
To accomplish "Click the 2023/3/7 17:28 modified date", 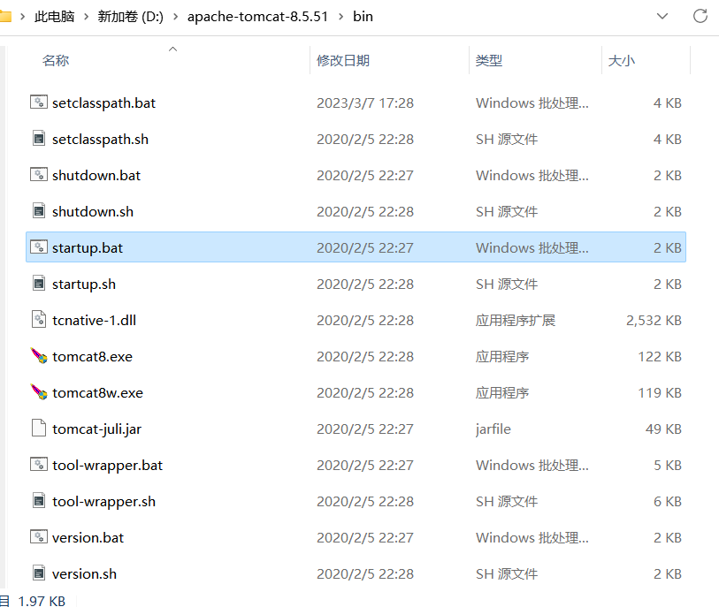I will coord(365,102).
